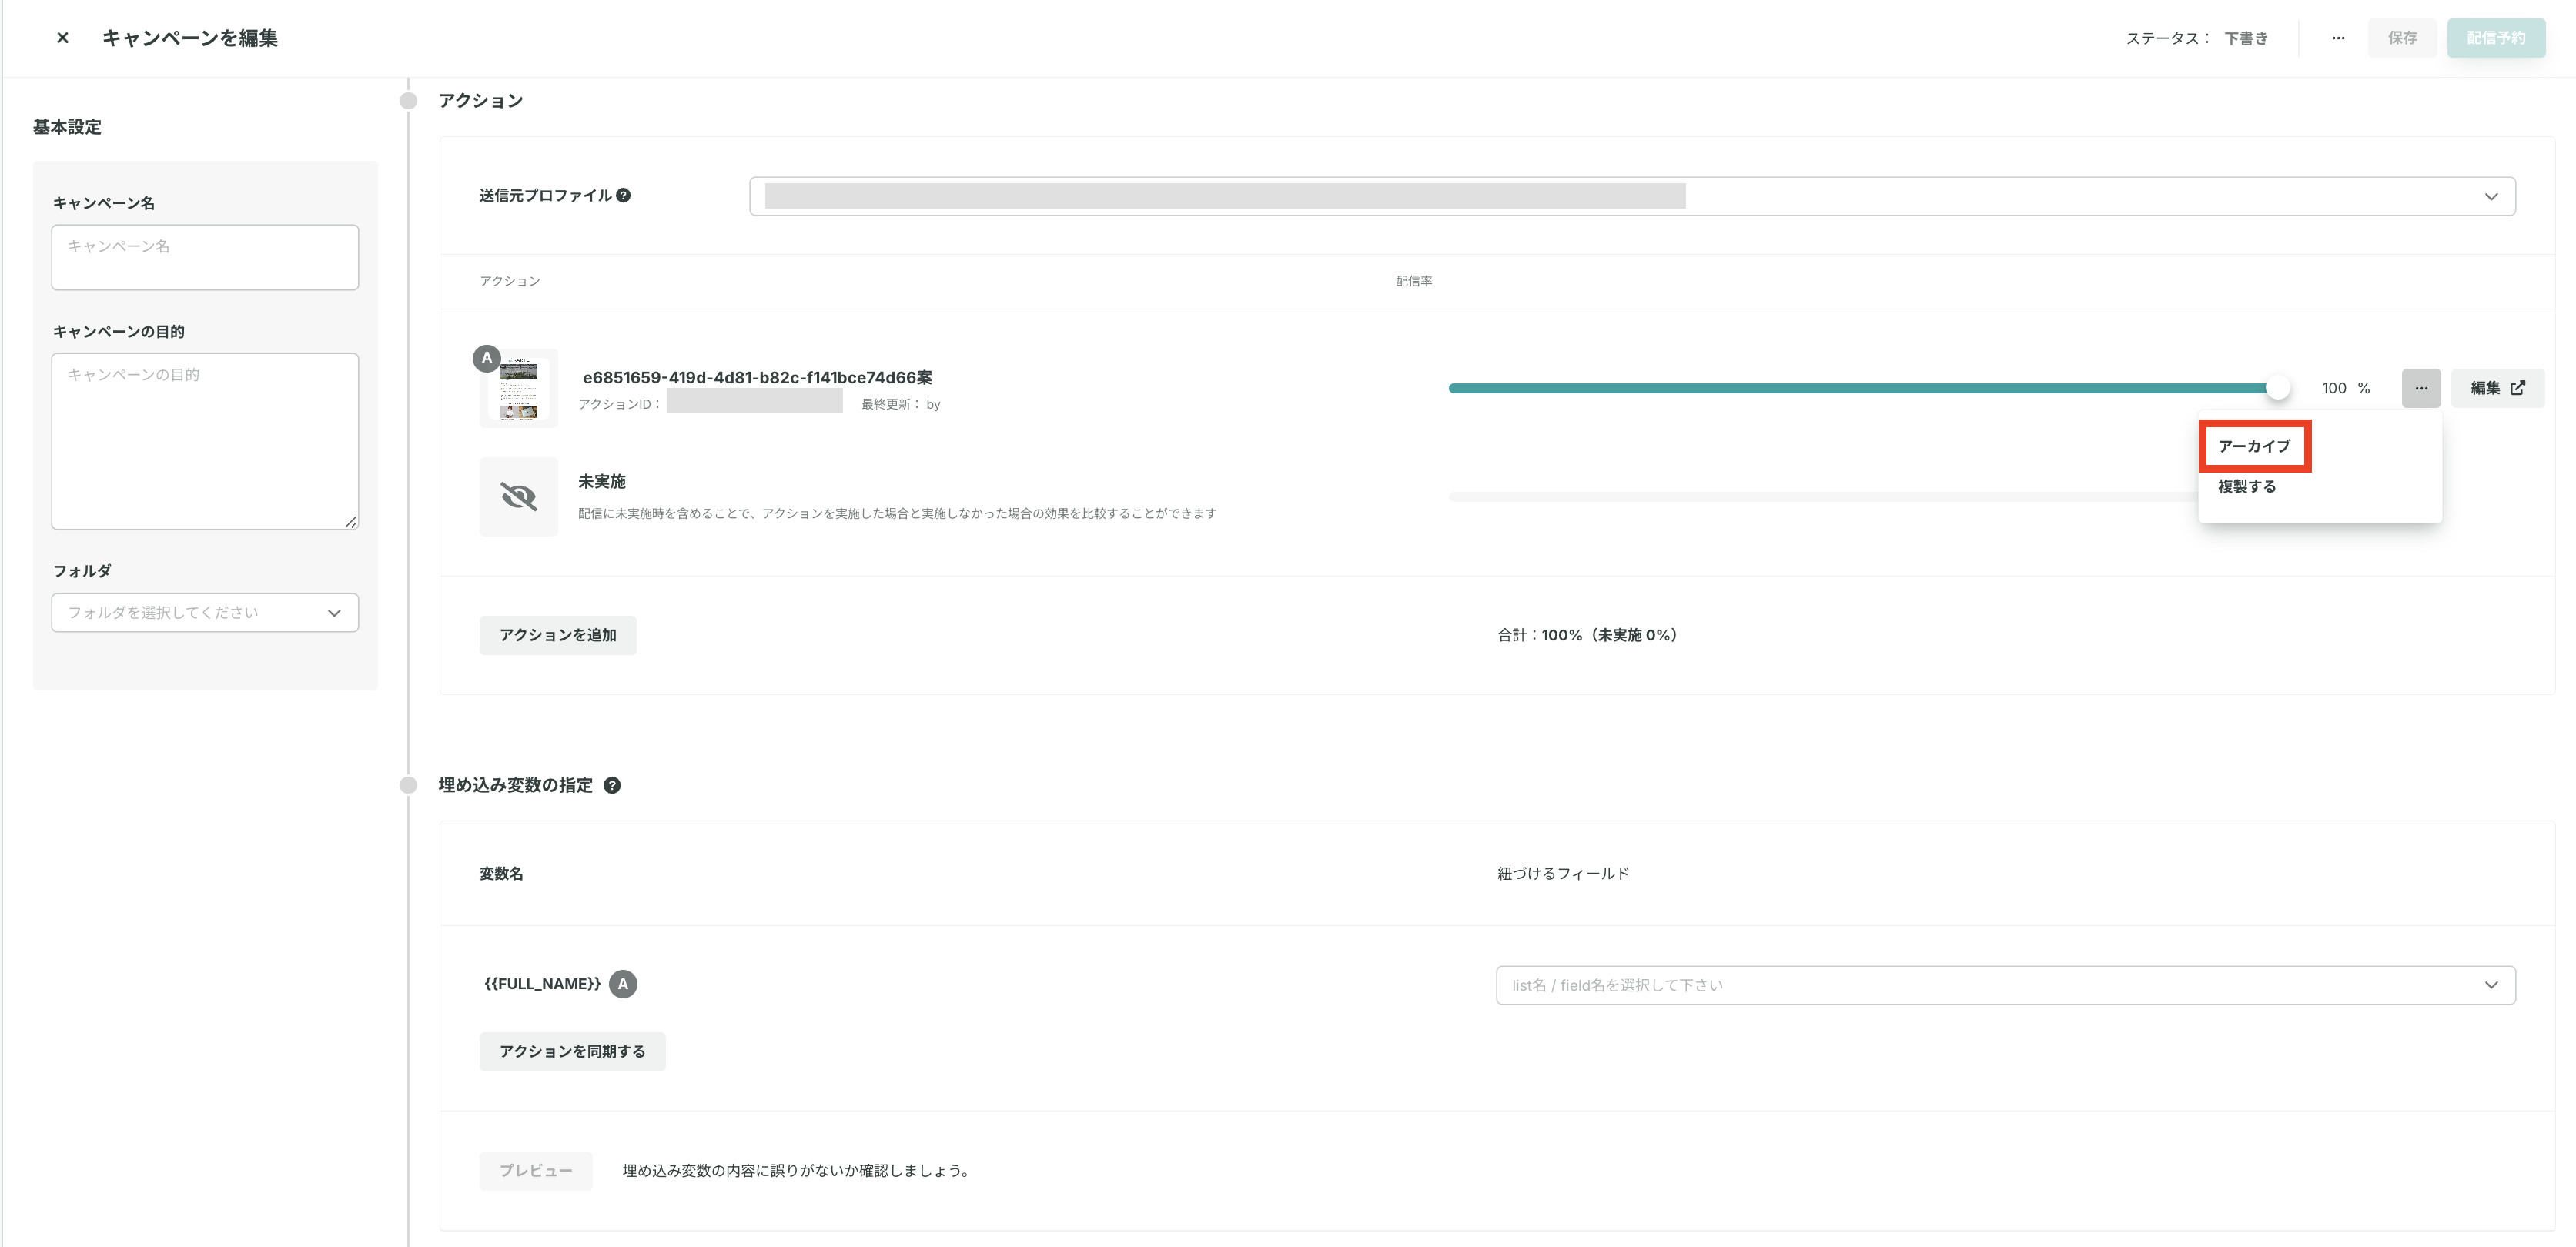The width and height of the screenshot is (2576, 1247).
Task: Select 複製する from the action menu
Action: click(2247, 487)
